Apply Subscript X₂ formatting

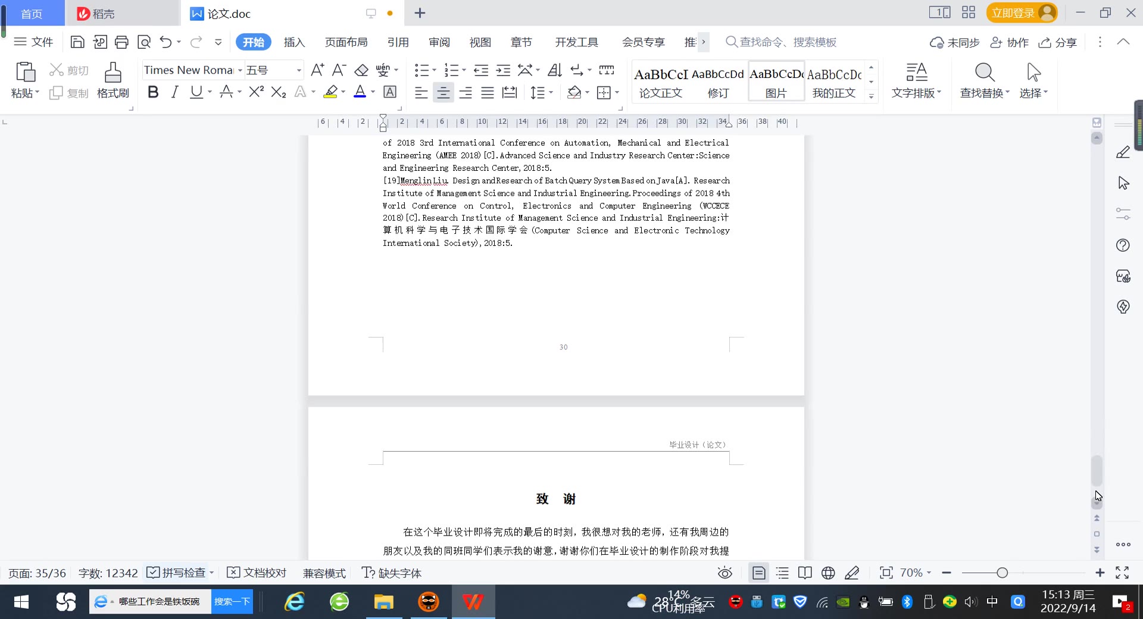click(279, 92)
